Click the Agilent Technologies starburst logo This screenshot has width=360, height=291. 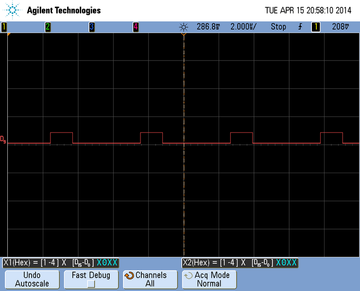[13, 10]
